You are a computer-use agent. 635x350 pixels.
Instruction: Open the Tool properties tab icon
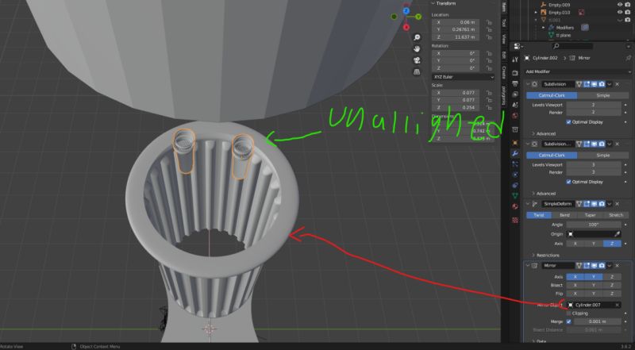[514, 60]
